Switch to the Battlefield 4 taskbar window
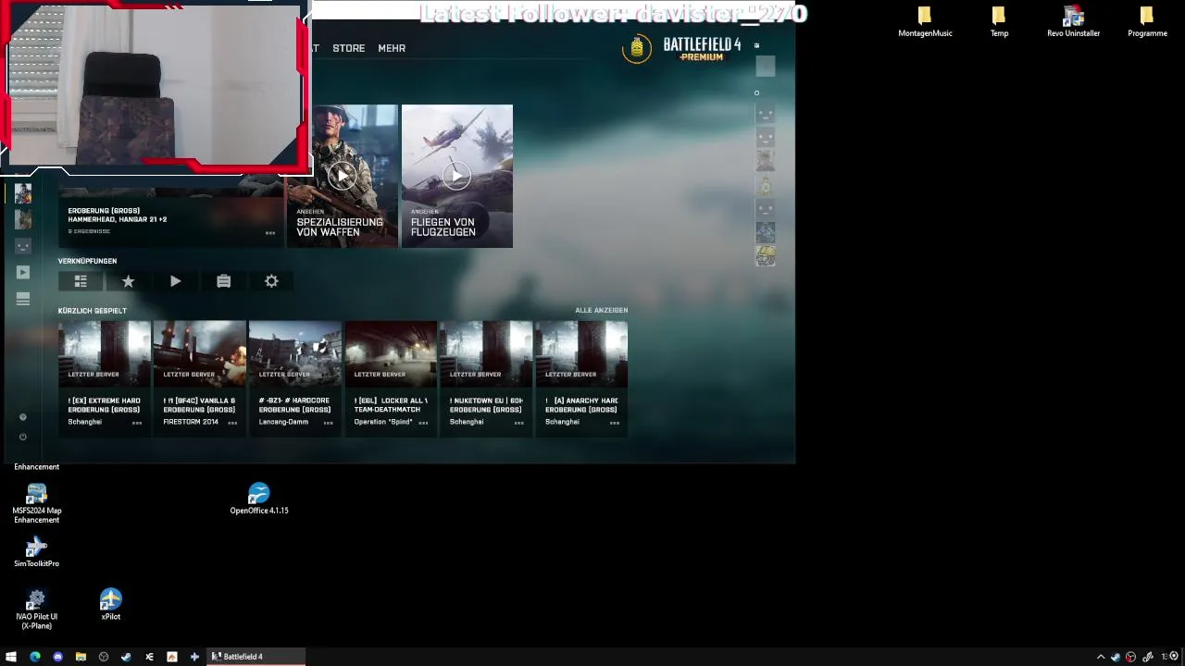The image size is (1185, 666). point(256,657)
